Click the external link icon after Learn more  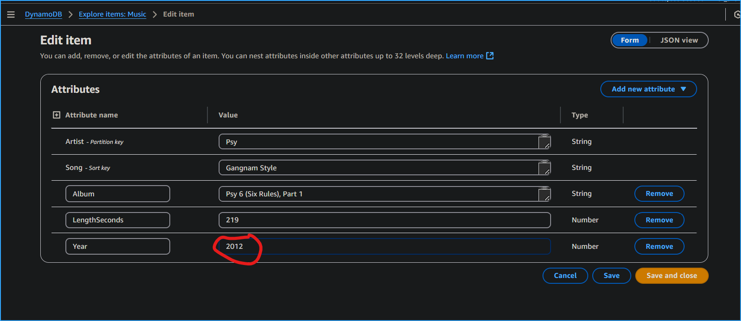pos(489,56)
